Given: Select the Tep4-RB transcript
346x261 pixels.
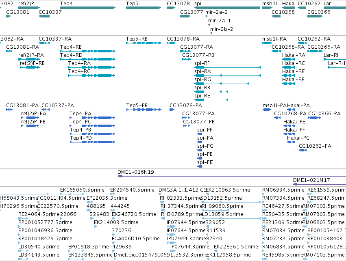Looking at the screenshot, I should (87, 51).
